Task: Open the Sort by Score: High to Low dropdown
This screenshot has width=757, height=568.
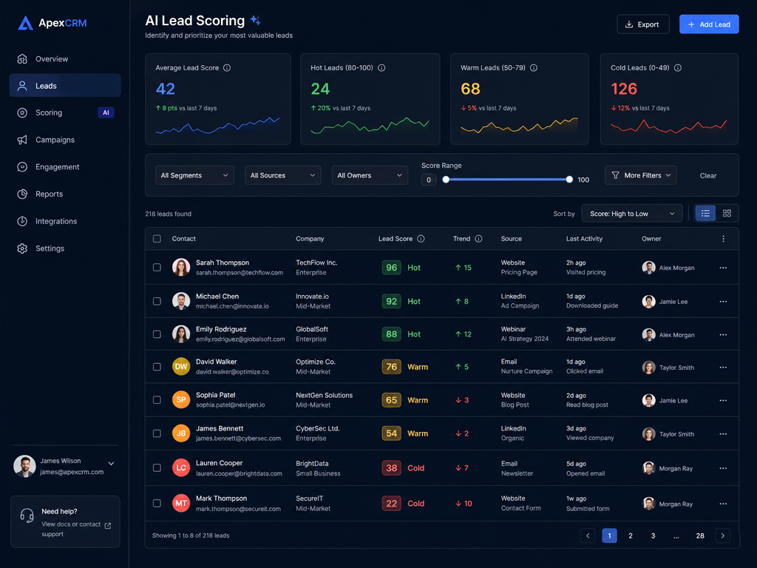Action: [632, 214]
